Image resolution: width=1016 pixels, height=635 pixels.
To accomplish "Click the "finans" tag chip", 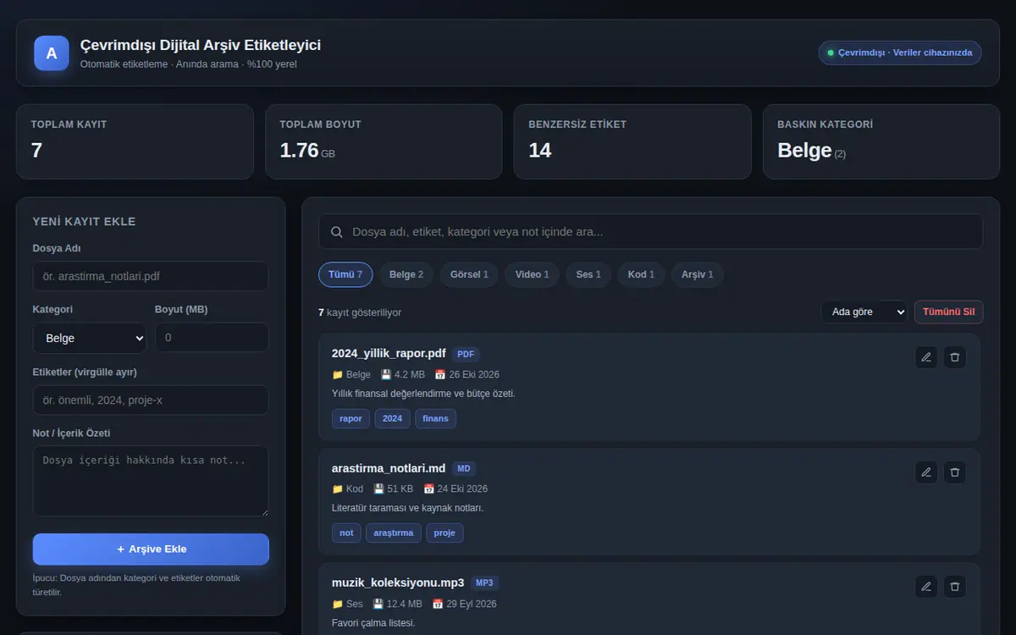I will point(435,418).
